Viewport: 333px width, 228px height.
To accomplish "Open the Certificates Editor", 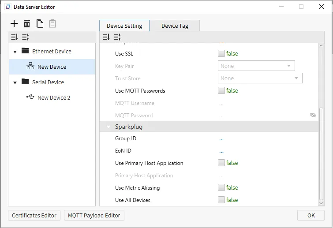I will tap(34, 215).
